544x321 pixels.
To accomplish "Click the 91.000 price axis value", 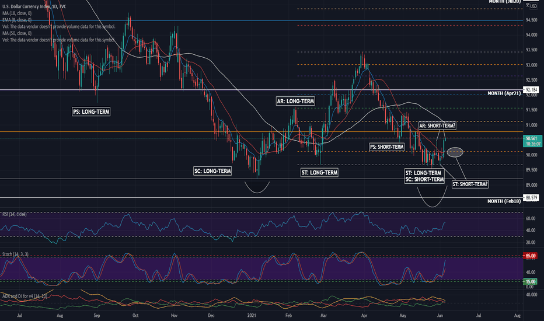I will [x=532, y=125].
